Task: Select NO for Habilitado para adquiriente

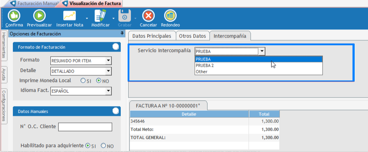Action: pos(103,146)
